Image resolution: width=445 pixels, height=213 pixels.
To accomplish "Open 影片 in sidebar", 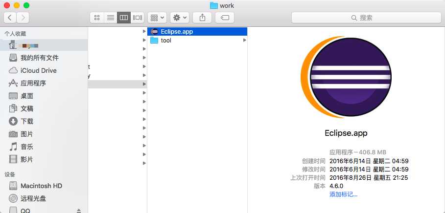I will (x=44, y=159).
